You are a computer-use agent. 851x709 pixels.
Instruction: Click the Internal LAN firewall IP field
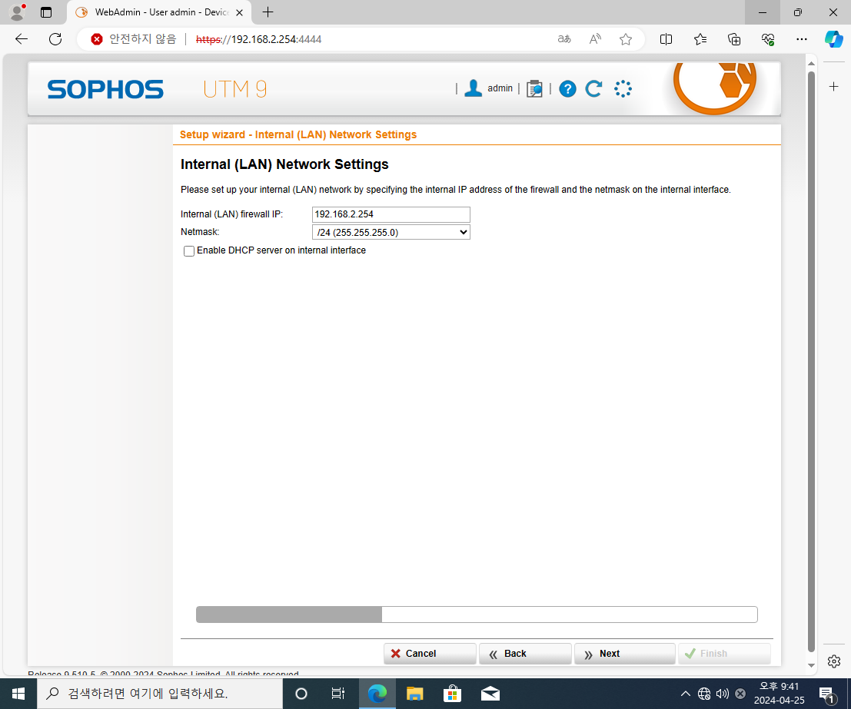(x=391, y=214)
